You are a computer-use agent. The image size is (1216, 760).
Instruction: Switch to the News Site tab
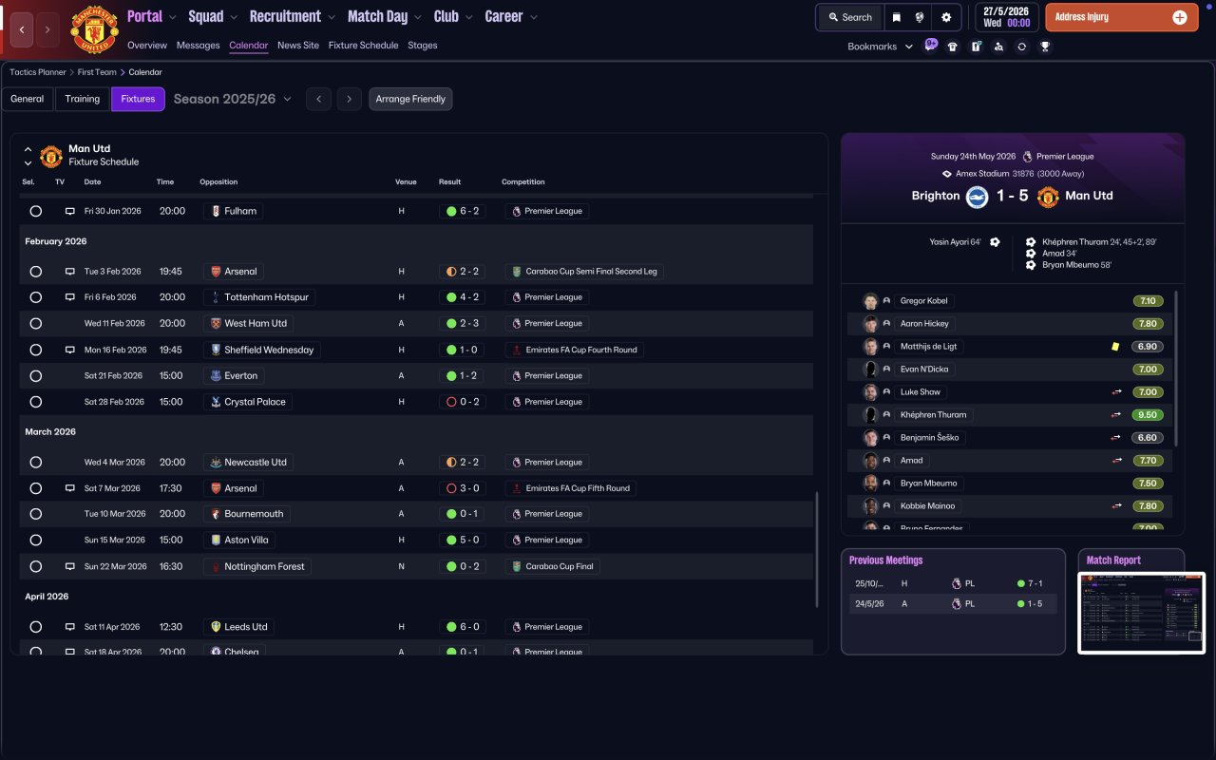click(298, 46)
